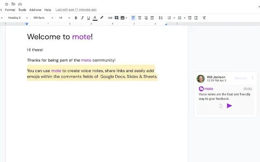260x162 pixels.
Task: Open the text color picker
Action: pos(95,18)
